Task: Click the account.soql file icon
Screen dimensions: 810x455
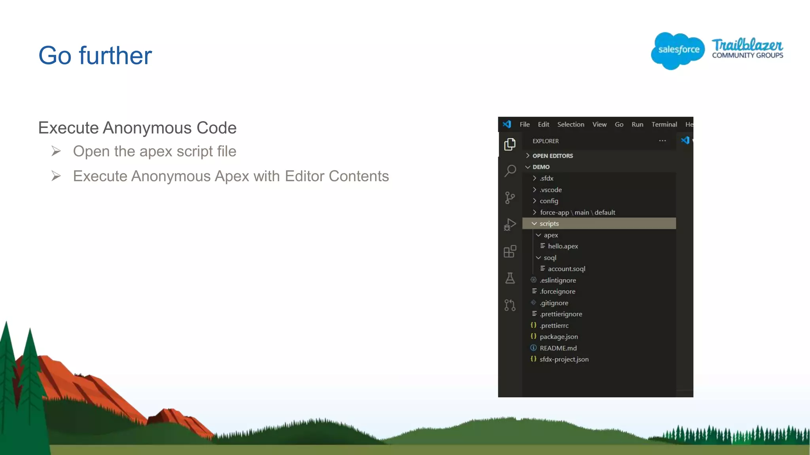Action: pos(543,268)
